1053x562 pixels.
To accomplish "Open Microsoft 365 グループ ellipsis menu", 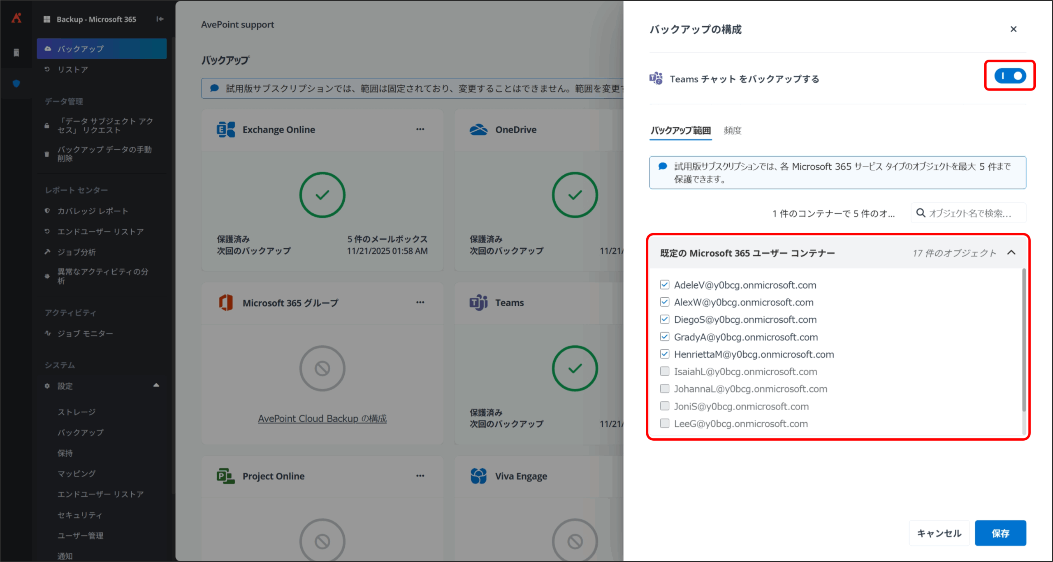I will [420, 302].
